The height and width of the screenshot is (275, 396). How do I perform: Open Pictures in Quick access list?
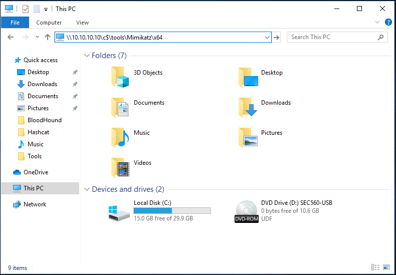(x=38, y=108)
